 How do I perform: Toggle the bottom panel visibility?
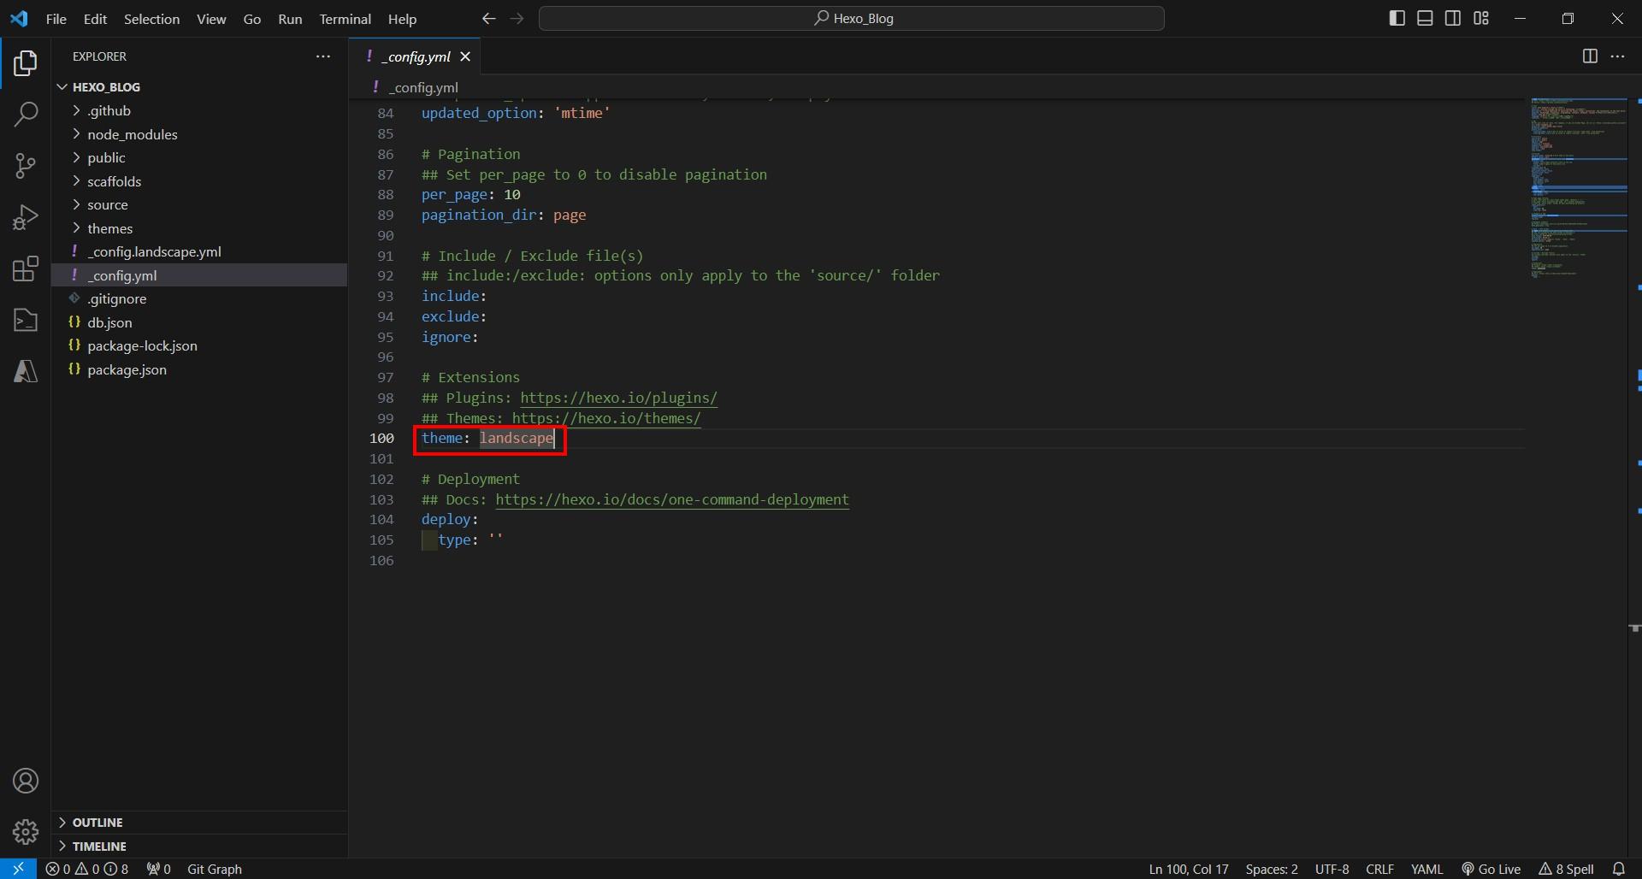tap(1425, 18)
